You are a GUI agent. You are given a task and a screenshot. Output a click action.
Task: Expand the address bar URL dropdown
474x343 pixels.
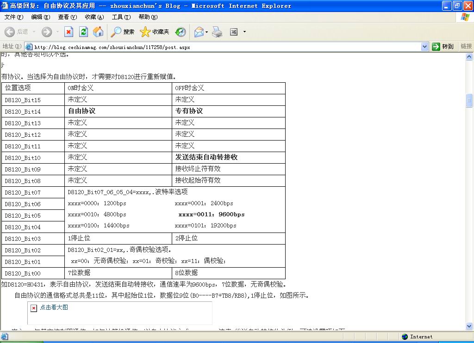coord(425,47)
